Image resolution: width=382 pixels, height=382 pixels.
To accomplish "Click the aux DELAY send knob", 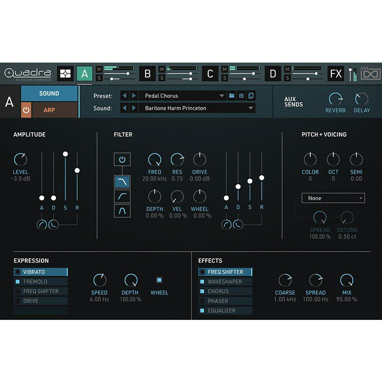I will pyautogui.click(x=361, y=99).
